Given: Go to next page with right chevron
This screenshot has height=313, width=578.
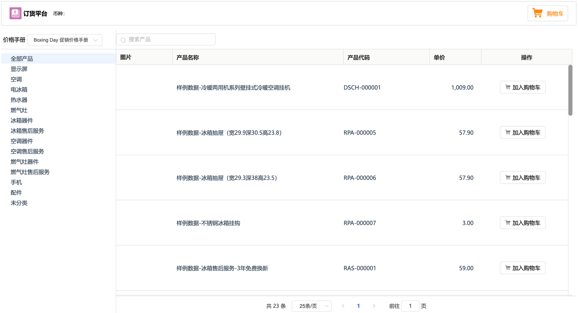Looking at the screenshot, I should pyautogui.click(x=374, y=306).
